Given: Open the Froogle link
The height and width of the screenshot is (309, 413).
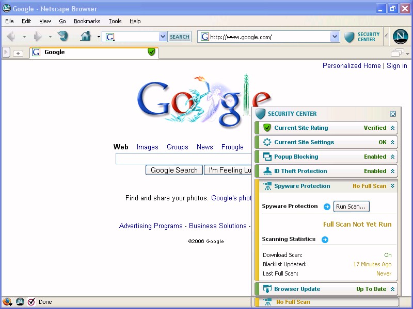Looking at the screenshot, I should [x=232, y=147].
